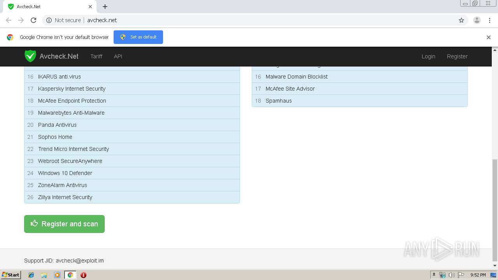Viewport: 498px width, 280px height.
Task: Go forward with the browser forward arrow
Action: 21,20
